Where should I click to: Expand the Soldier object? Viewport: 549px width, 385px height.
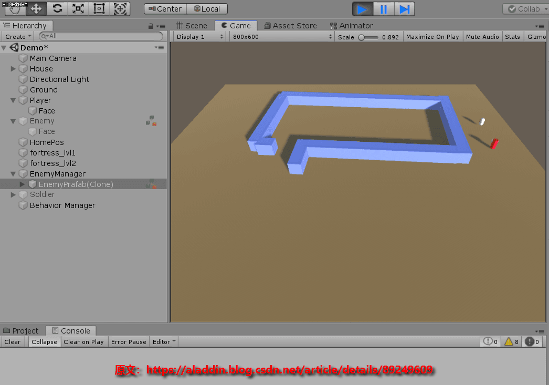click(x=13, y=194)
